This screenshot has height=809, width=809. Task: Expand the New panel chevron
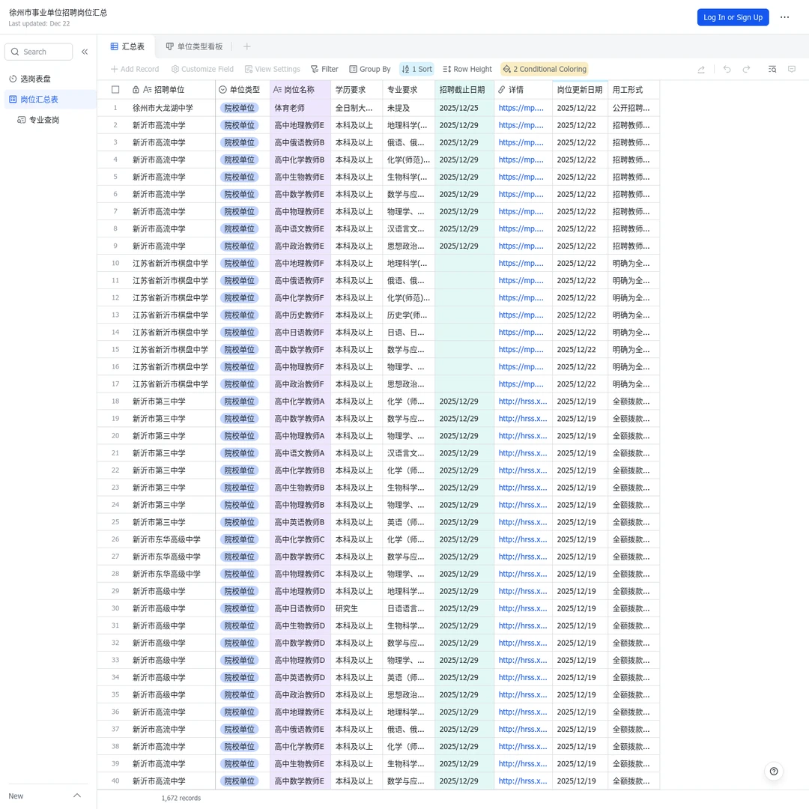[x=77, y=796]
